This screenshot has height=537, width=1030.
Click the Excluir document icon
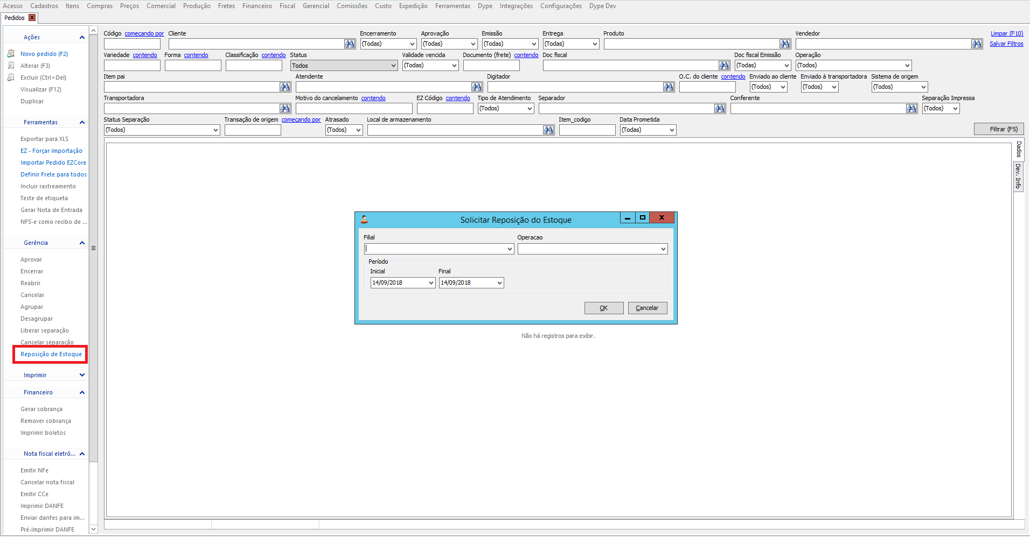pos(11,77)
